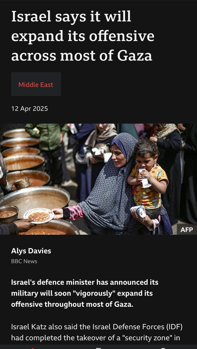Tap the plate of soup in the photo

[39, 215]
